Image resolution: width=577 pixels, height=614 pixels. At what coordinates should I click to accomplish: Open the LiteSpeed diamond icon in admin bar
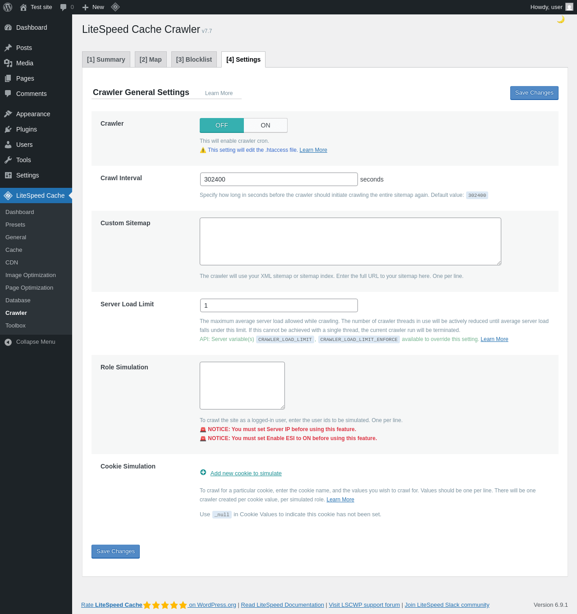click(x=115, y=7)
